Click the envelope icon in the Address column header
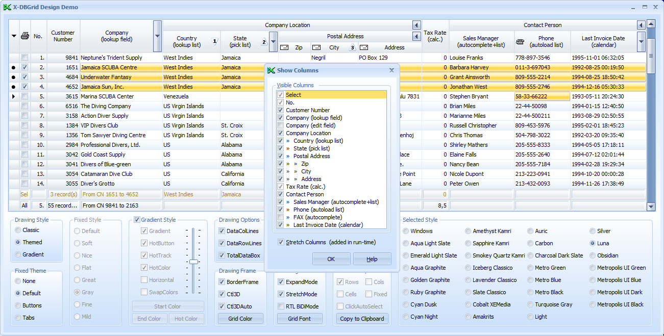 pyautogui.click(x=364, y=47)
